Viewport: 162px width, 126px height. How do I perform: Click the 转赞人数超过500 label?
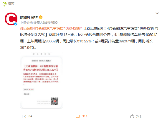(46, 23)
